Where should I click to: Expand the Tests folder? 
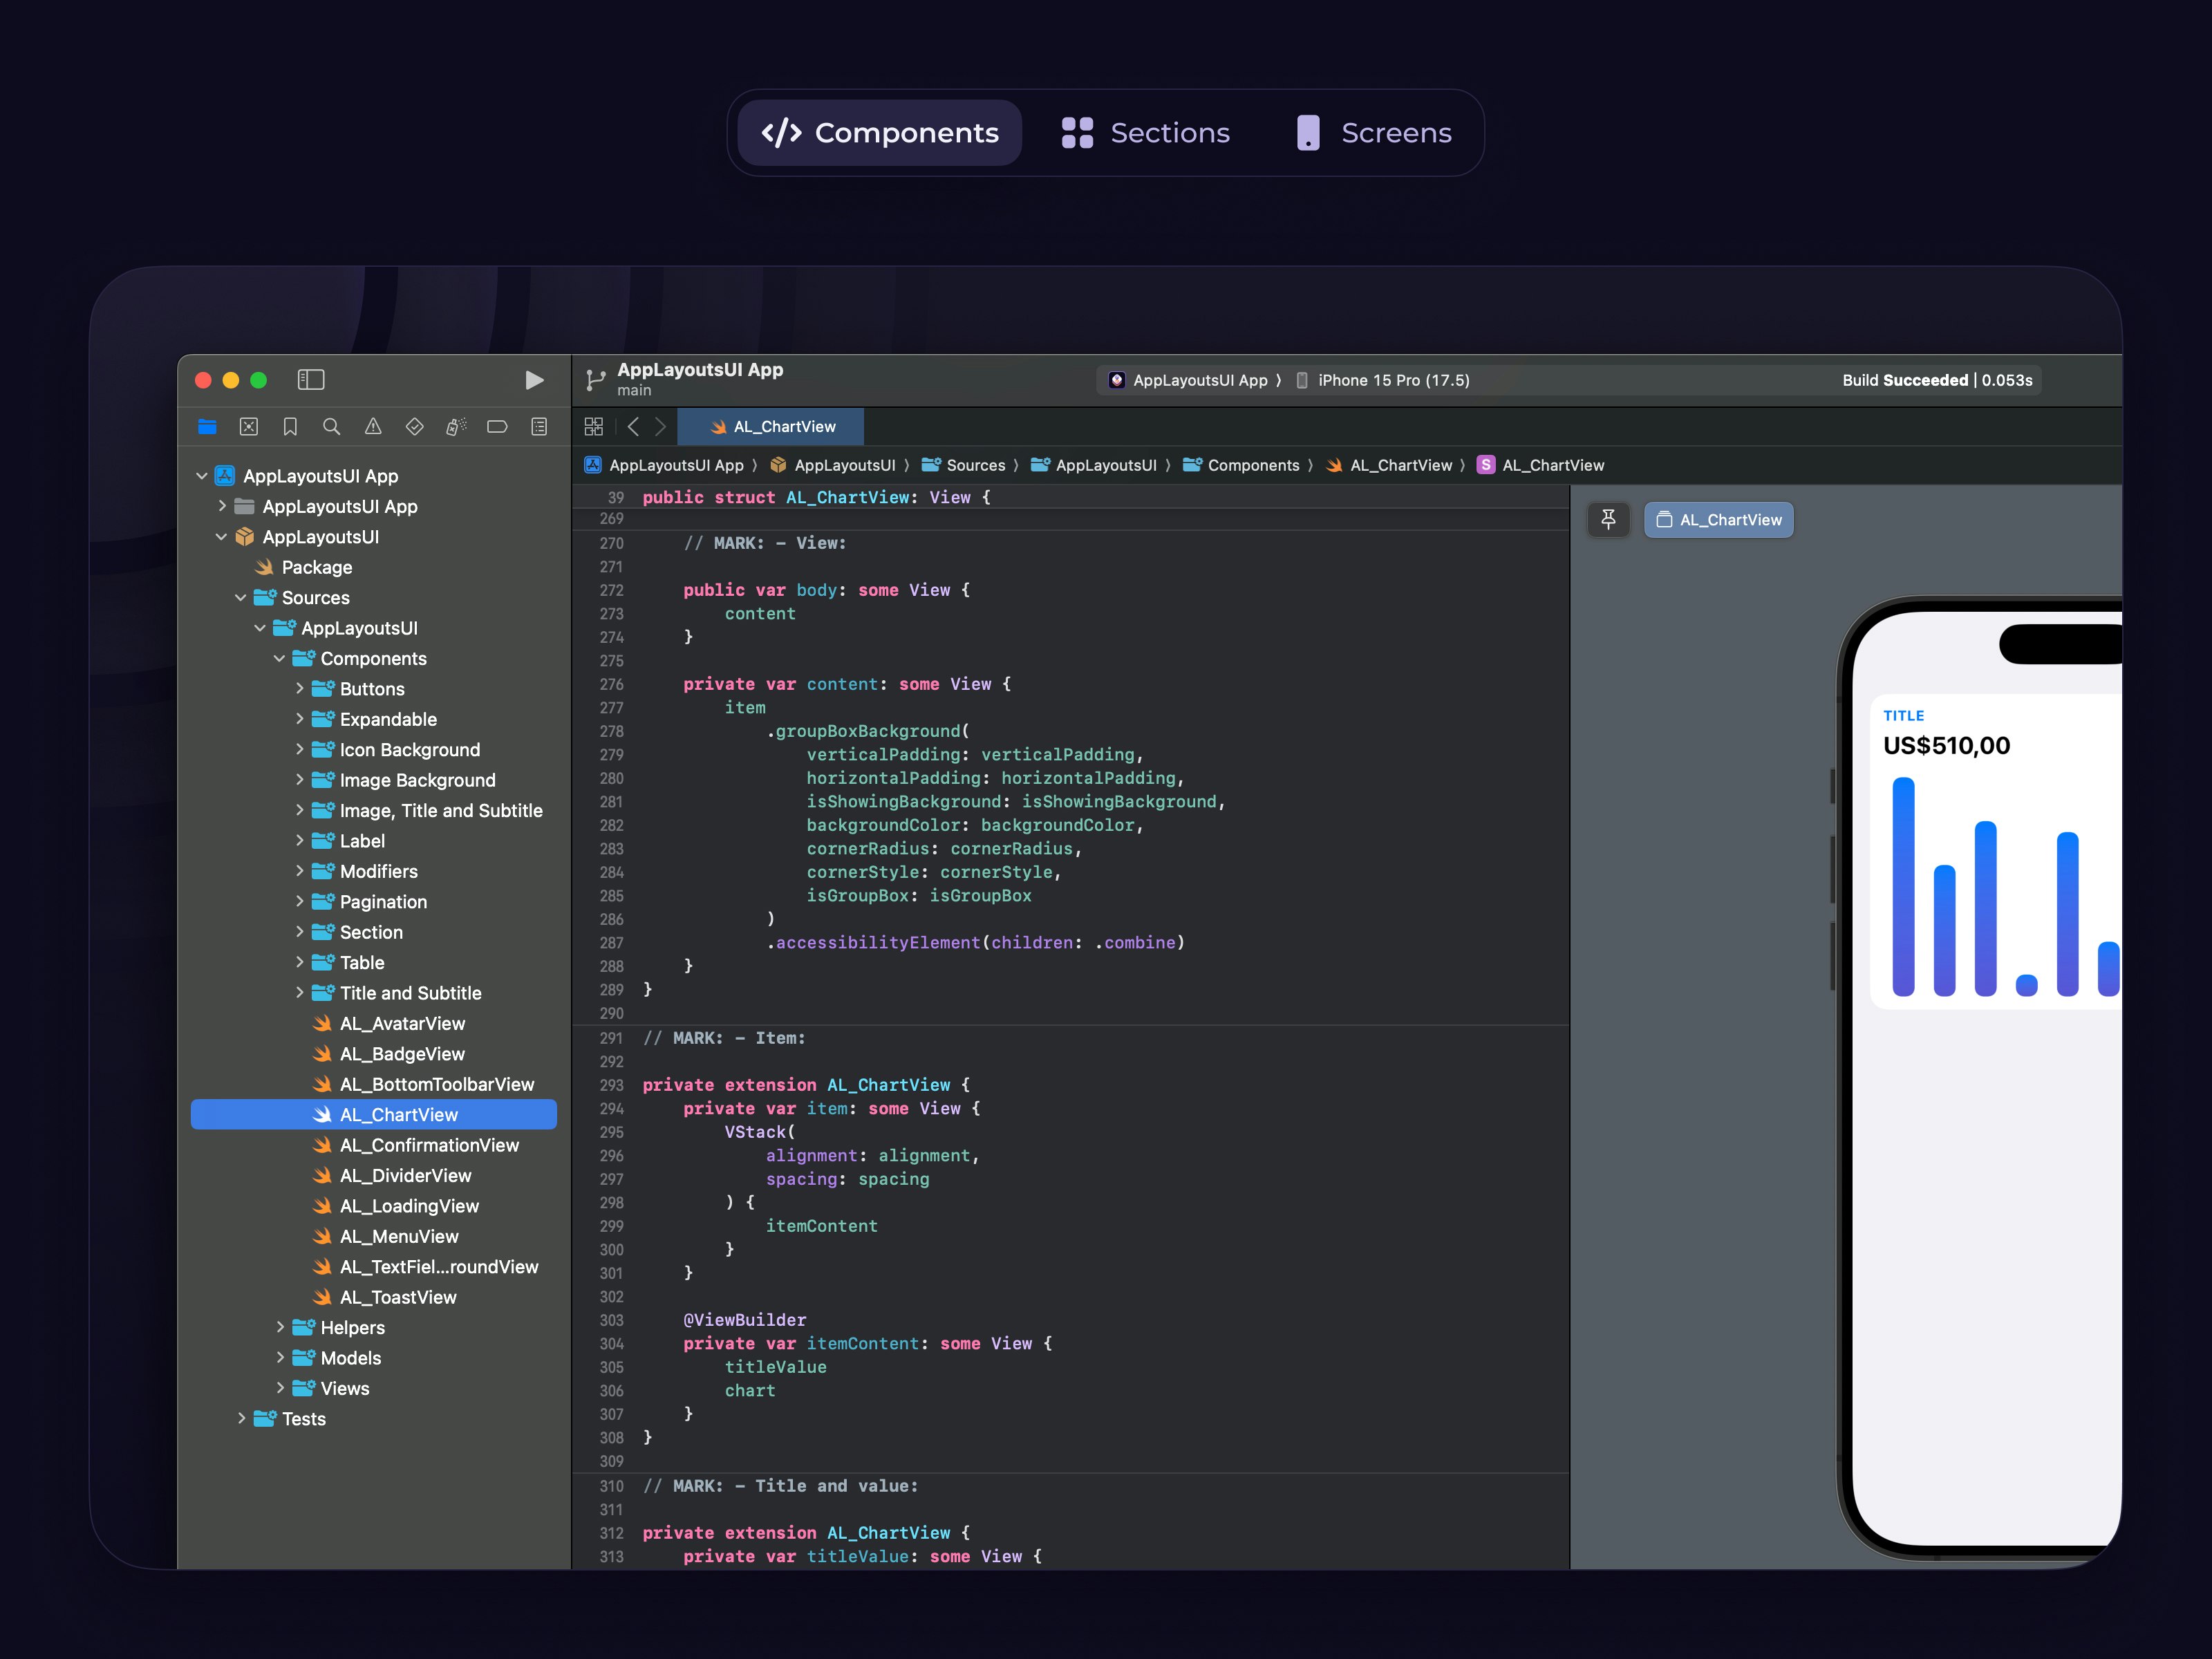tap(241, 1419)
